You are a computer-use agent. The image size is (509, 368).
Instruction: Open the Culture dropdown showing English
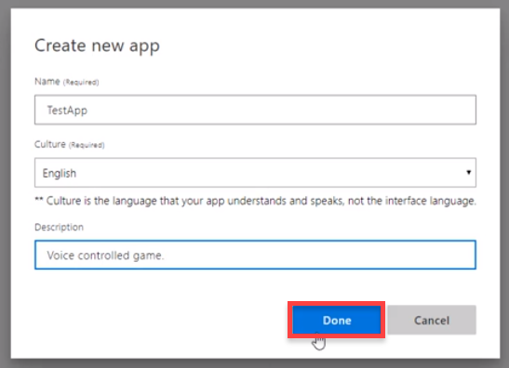255,173
